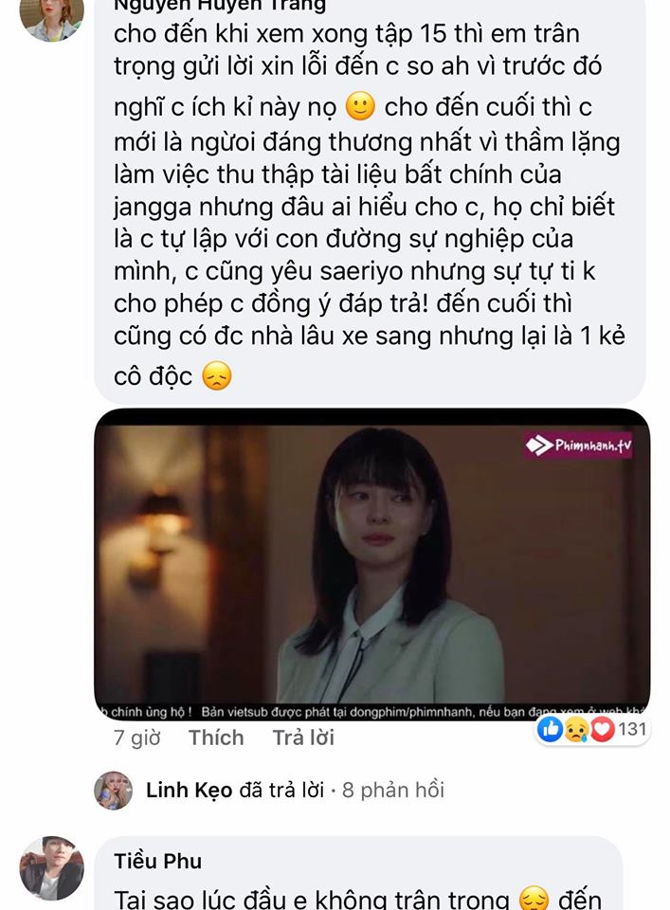Click the "đã trả lời" reply summary text

(281, 790)
